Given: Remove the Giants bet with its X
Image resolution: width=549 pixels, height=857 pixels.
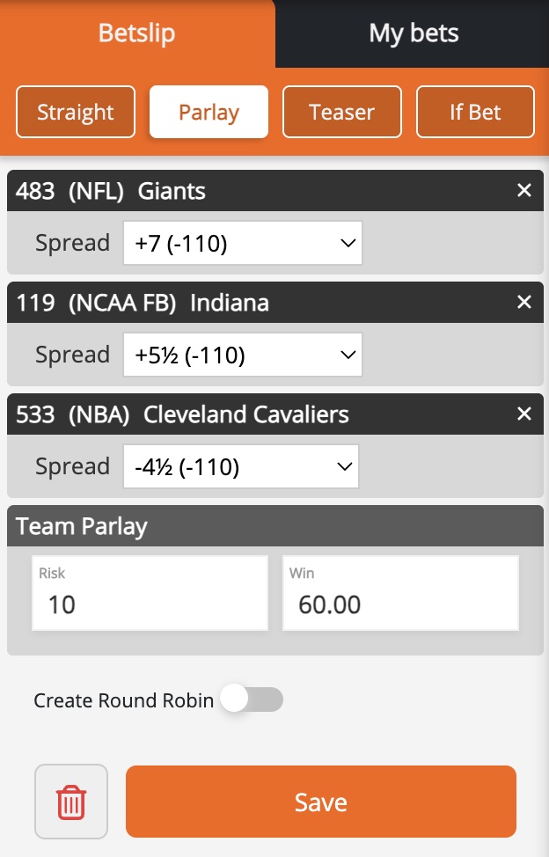Looking at the screenshot, I should tap(524, 190).
